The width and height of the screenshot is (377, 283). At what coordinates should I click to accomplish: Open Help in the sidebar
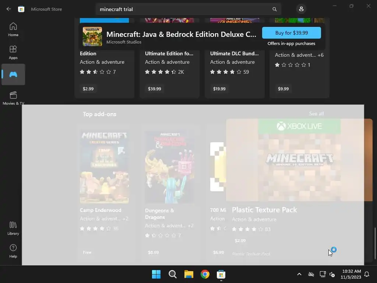13,251
